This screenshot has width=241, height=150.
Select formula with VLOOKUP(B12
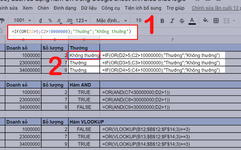pyautogui.click(x=146, y=129)
